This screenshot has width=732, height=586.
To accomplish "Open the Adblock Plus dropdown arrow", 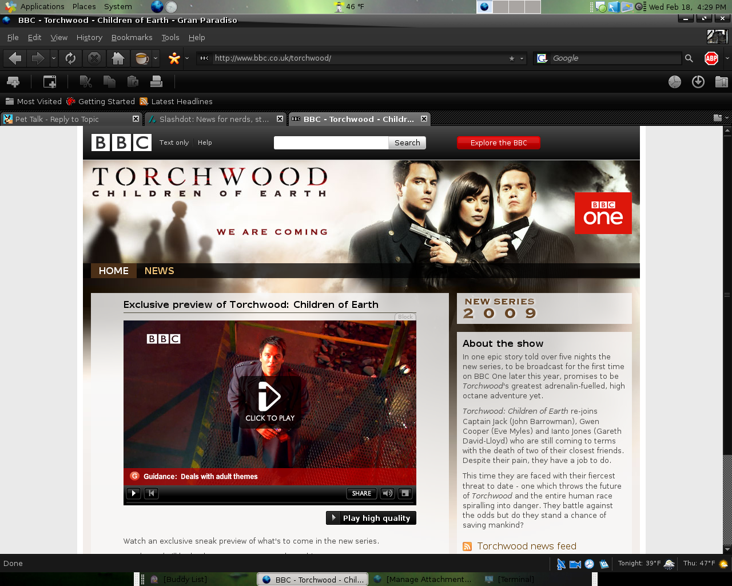I will tap(727, 58).
